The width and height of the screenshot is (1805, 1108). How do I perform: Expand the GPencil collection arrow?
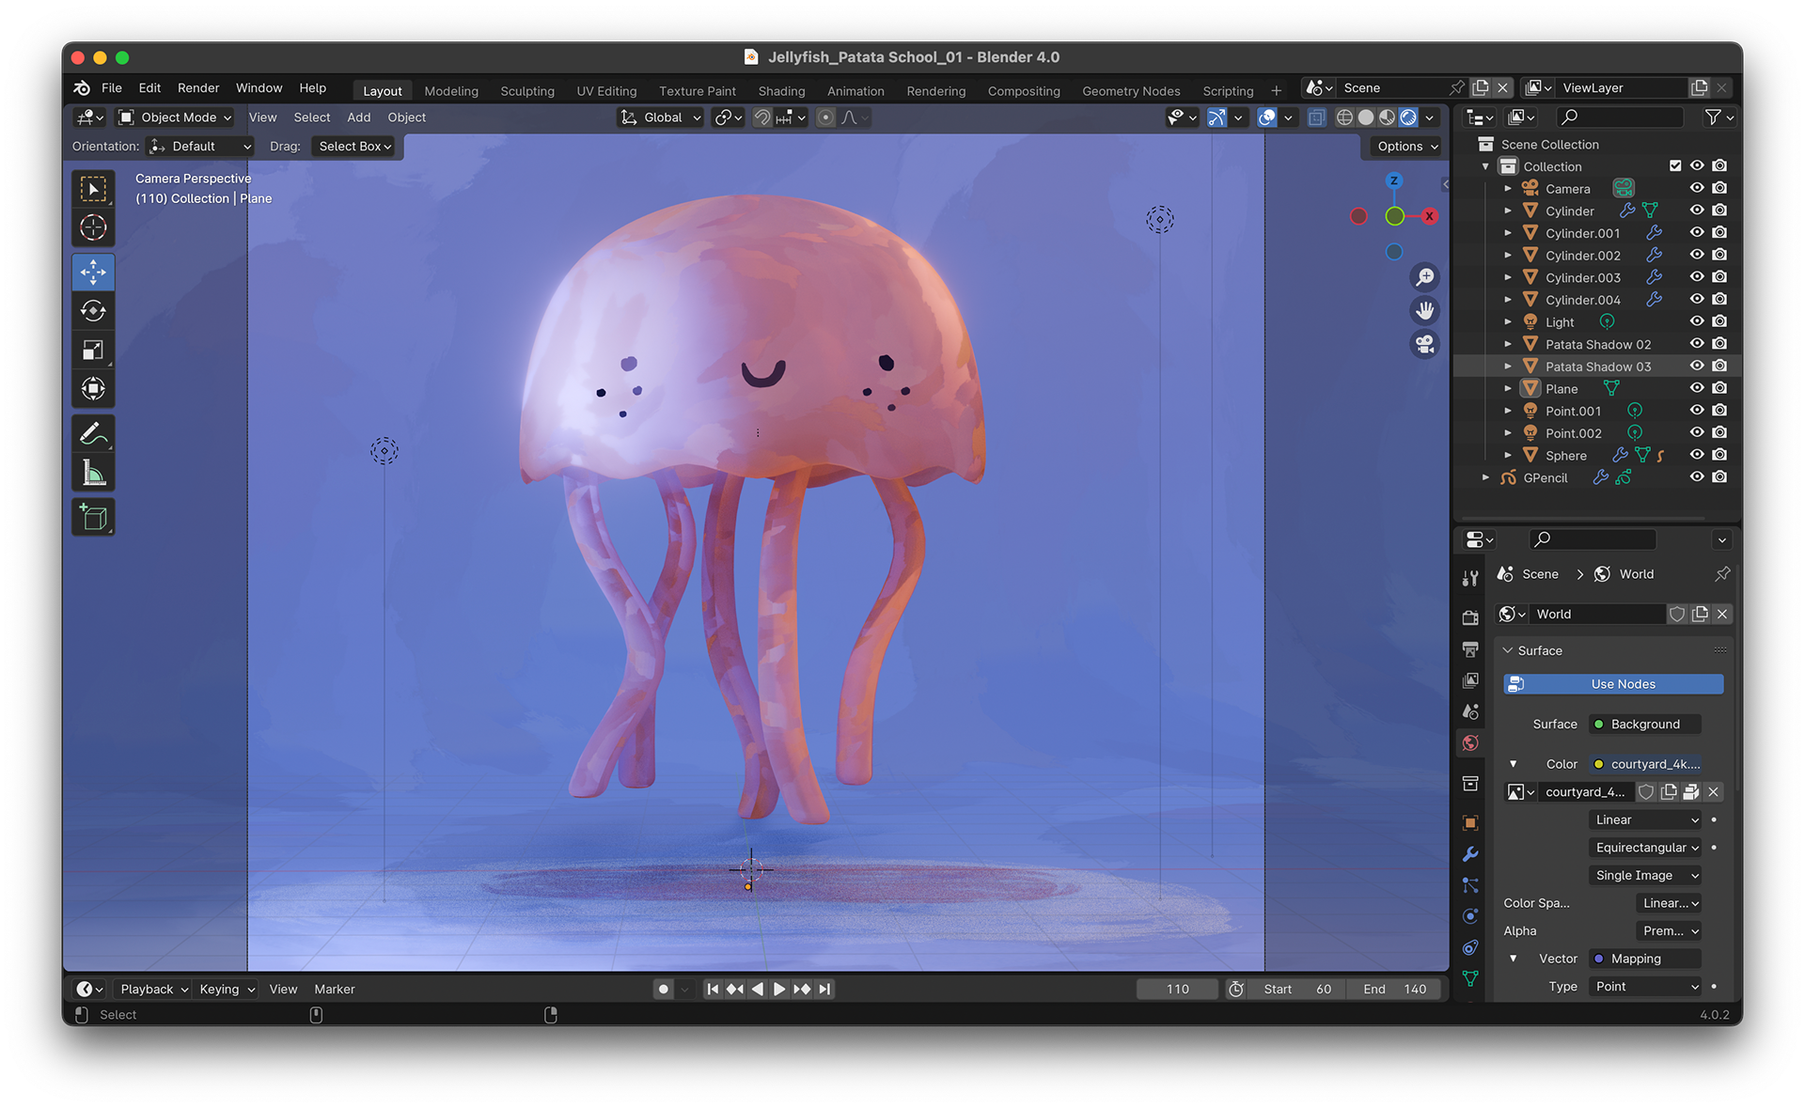[1485, 477]
